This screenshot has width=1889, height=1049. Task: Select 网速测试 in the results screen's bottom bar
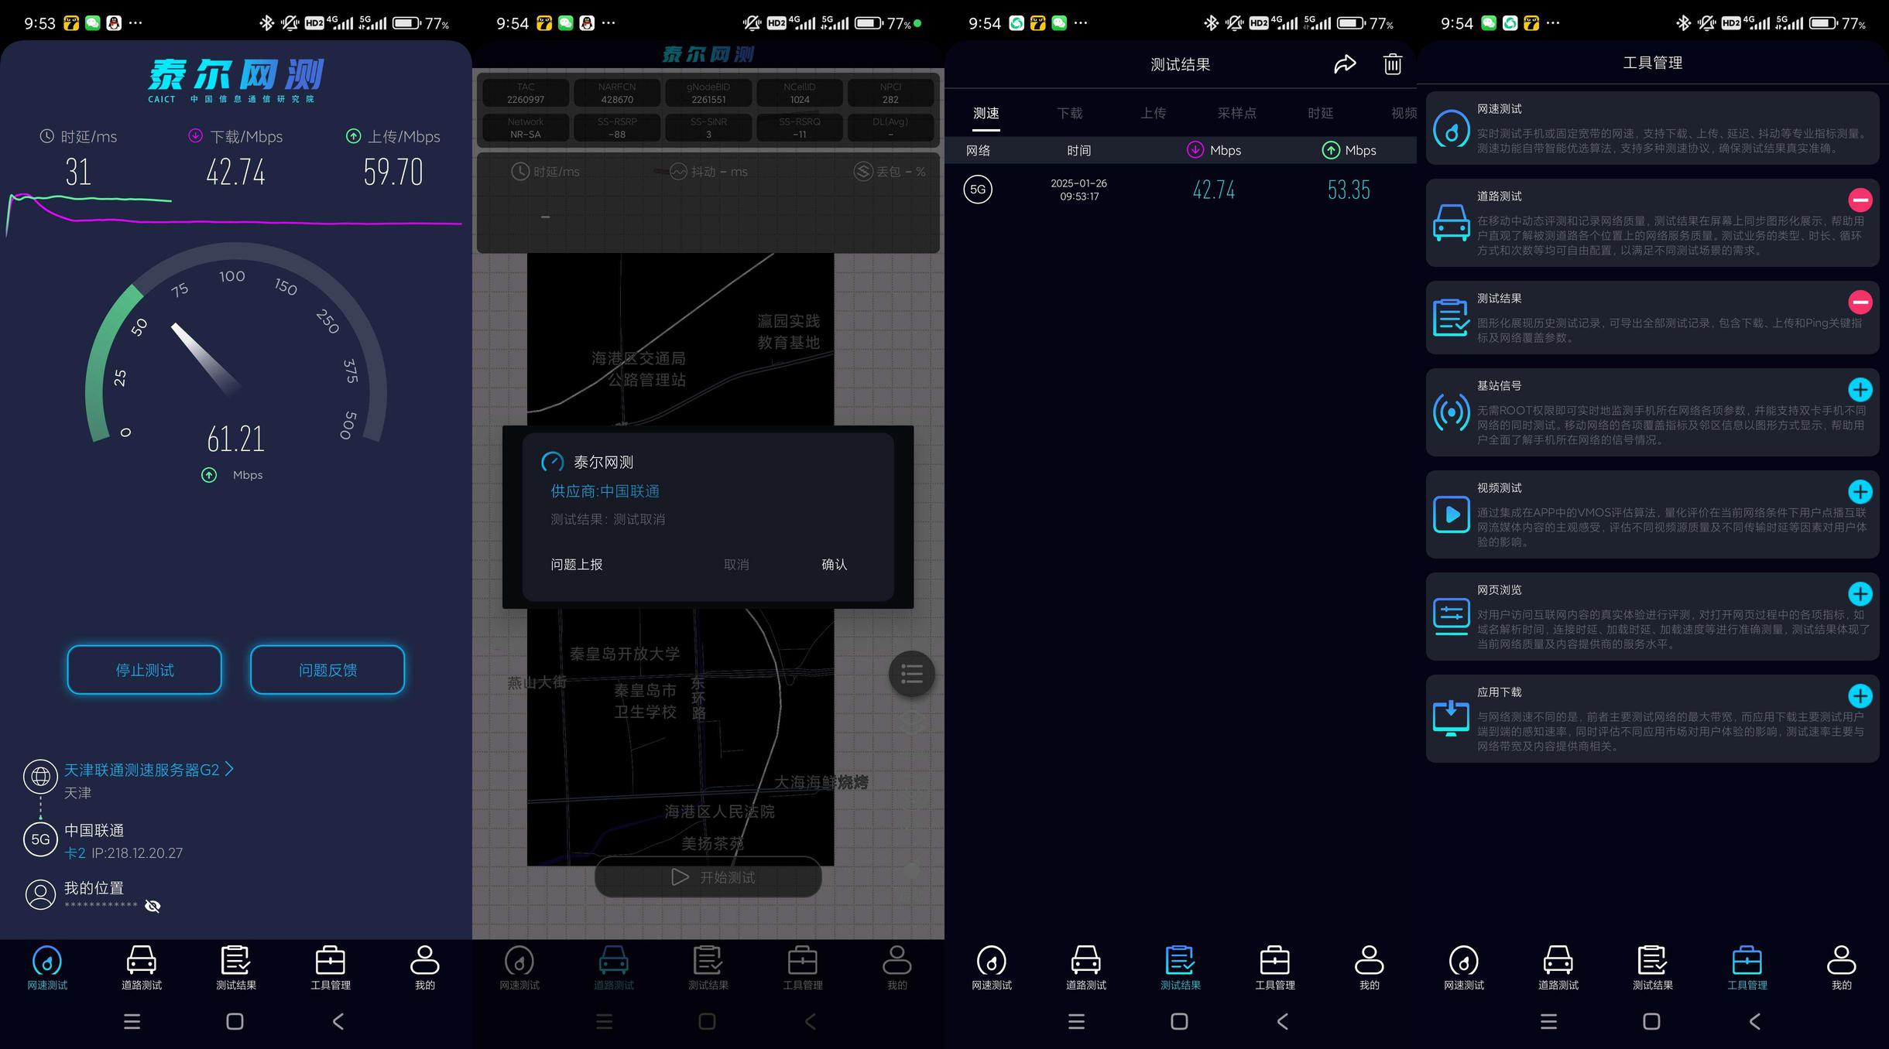pyautogui.click(x=992, y=968)
